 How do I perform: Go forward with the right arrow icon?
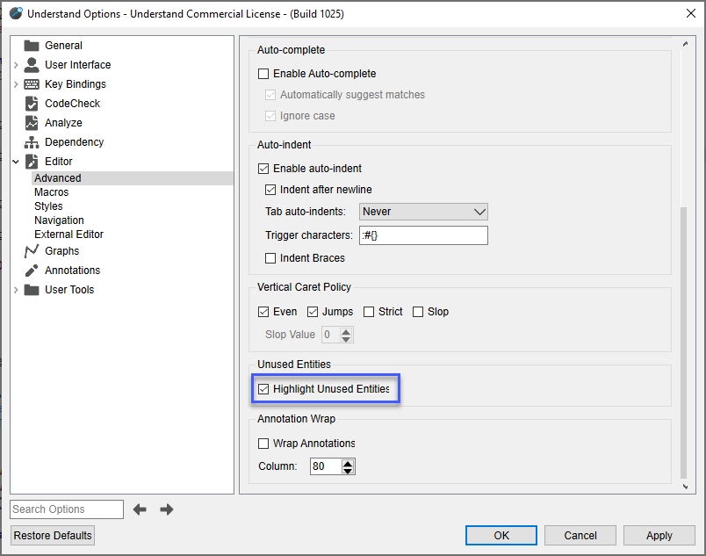tap(167, 509)
